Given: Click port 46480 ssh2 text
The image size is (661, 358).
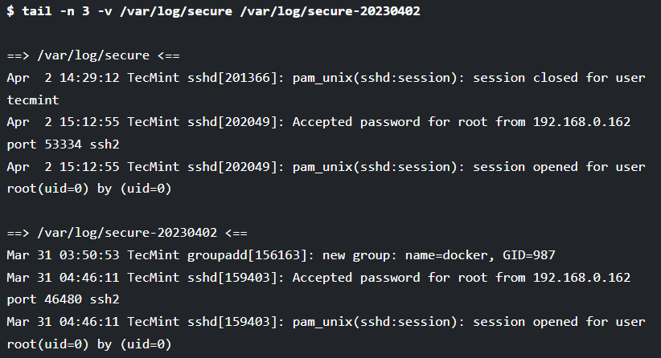Looking at the screenshot, I should [64, 299].
